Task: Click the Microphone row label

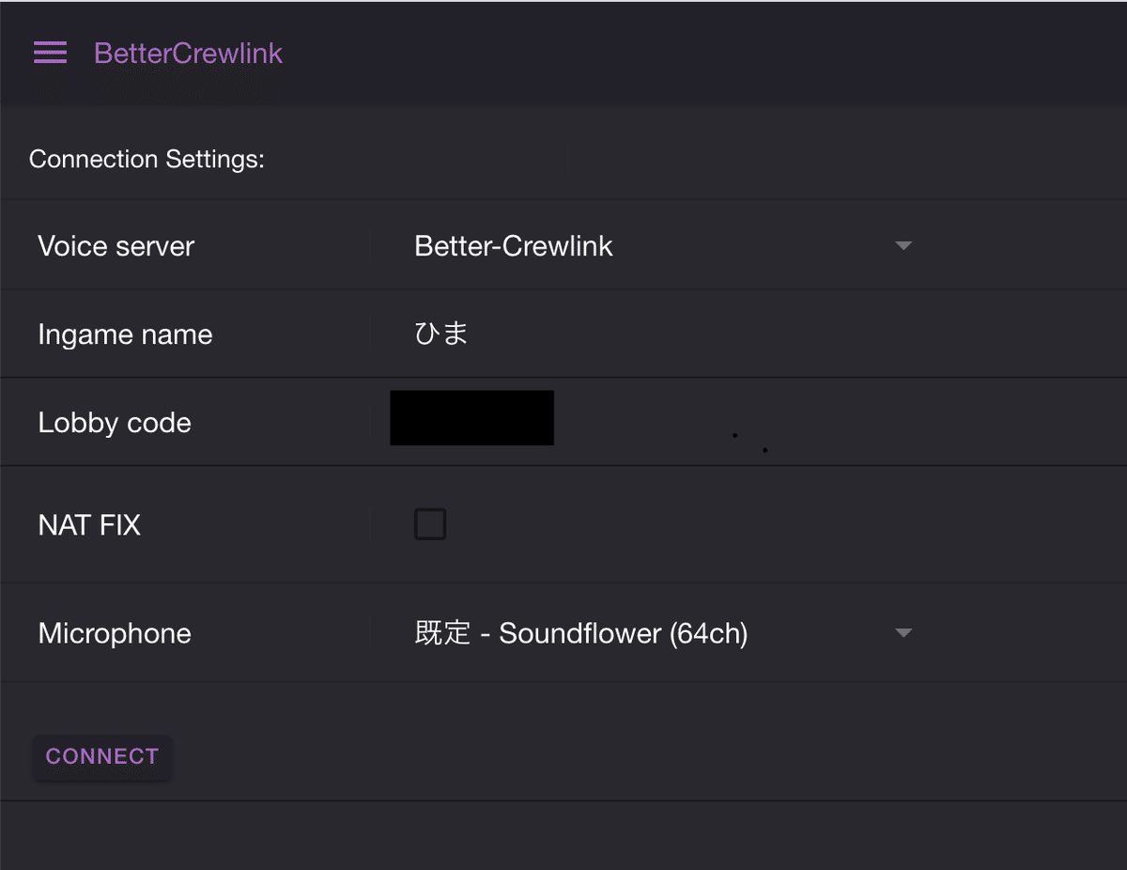Action: [x=115, y=632]
